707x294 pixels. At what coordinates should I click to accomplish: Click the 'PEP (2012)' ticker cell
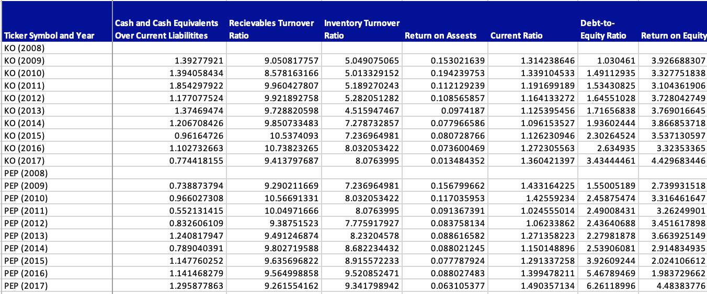click(x=56, y=223)
